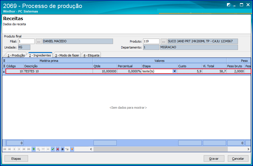Click the Etapa column header
Viewport: 253px width, 166px height.
coord(160,66)
